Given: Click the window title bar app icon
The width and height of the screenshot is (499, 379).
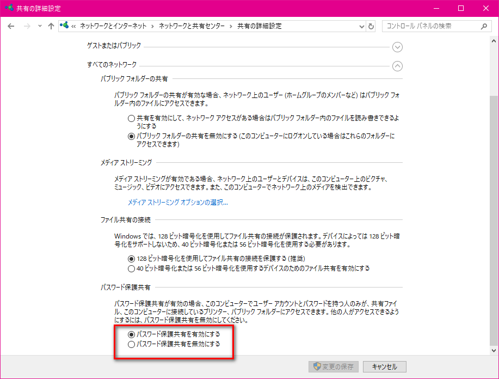Looking at the screenshot, I should click(x=9, y=8).
